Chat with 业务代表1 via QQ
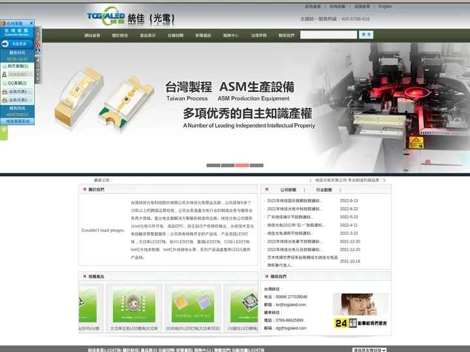Viewport: 470px width, 352px height. [20, 92]
